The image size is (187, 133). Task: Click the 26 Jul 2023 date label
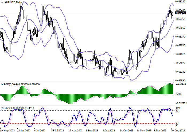click(58, 131)
